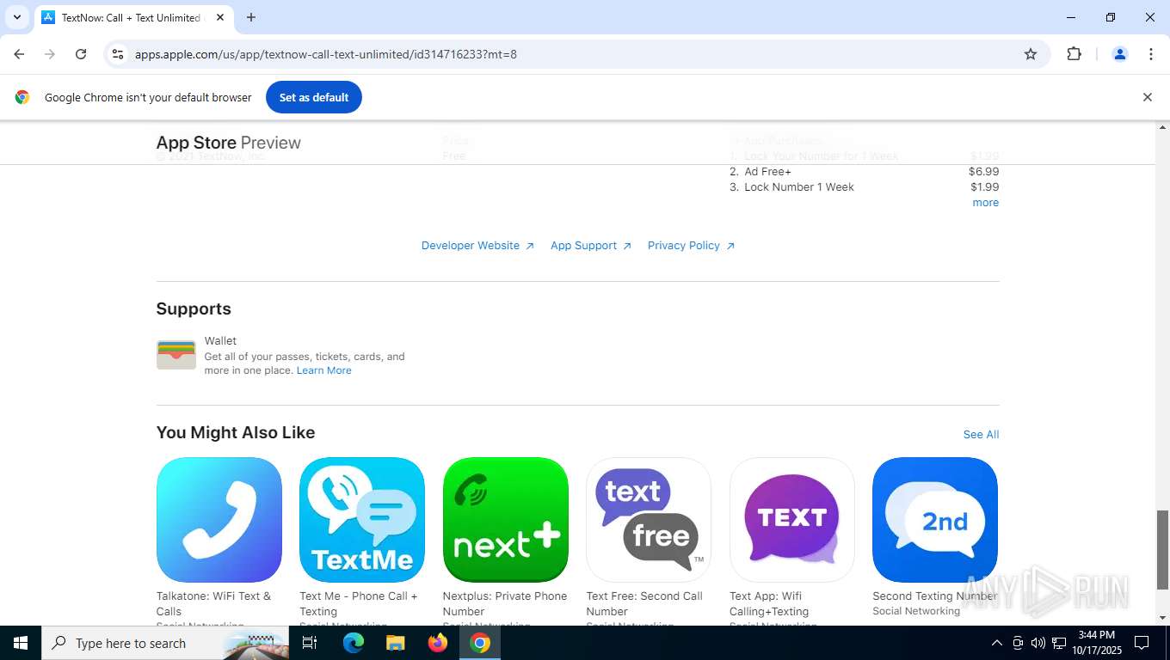This screenshot has height=660, width=1170.
Task: Expand in-app purchases with more link
Action: tap(985, 203)
